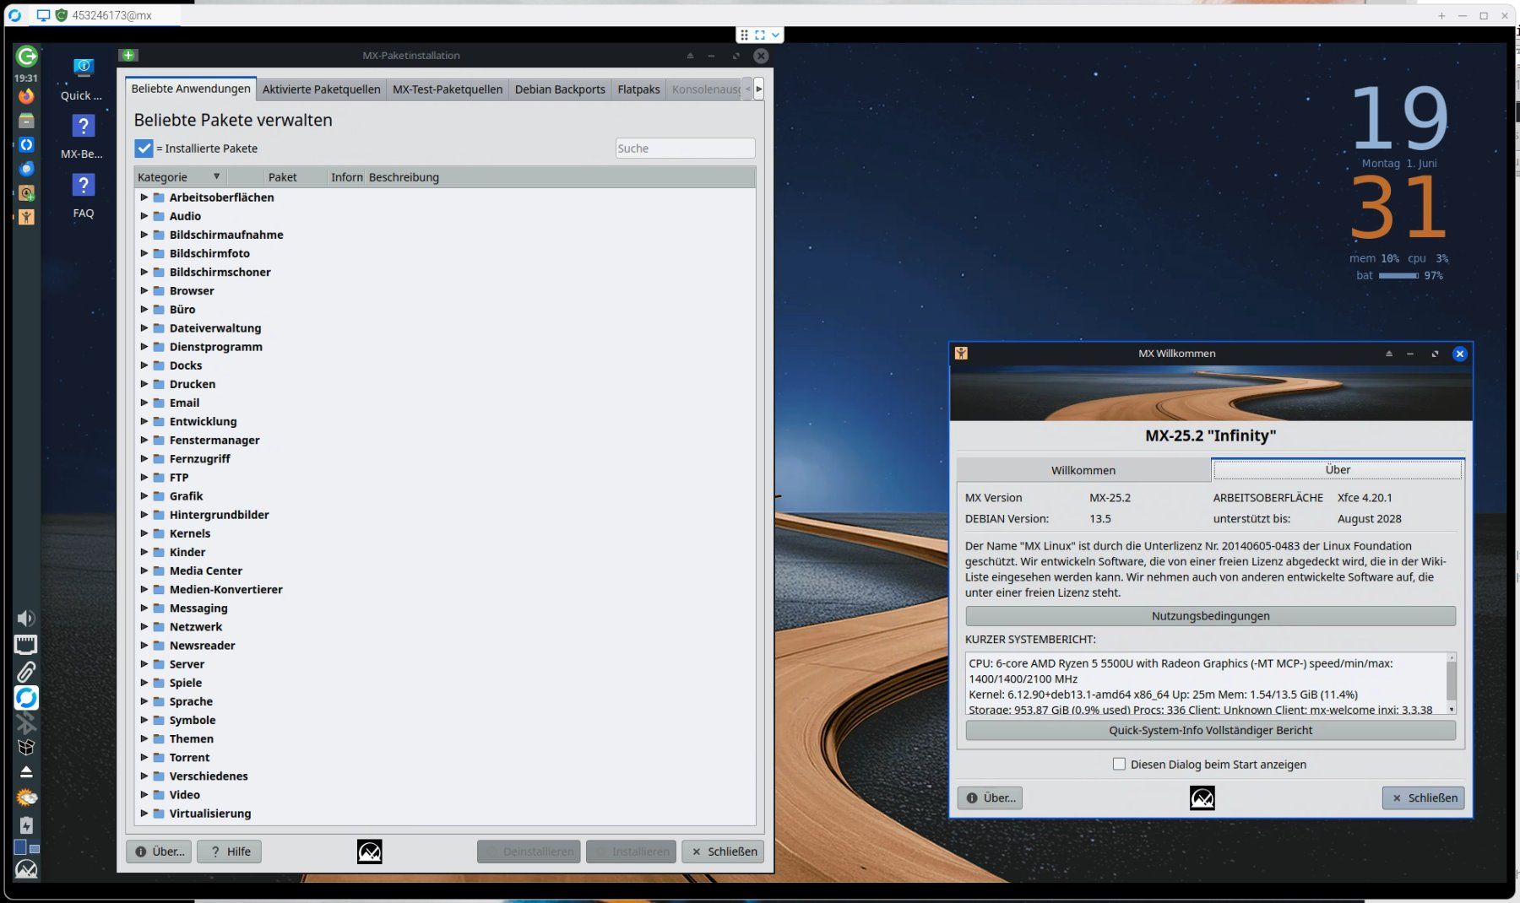Select the Fernzugriff category row

445,459
